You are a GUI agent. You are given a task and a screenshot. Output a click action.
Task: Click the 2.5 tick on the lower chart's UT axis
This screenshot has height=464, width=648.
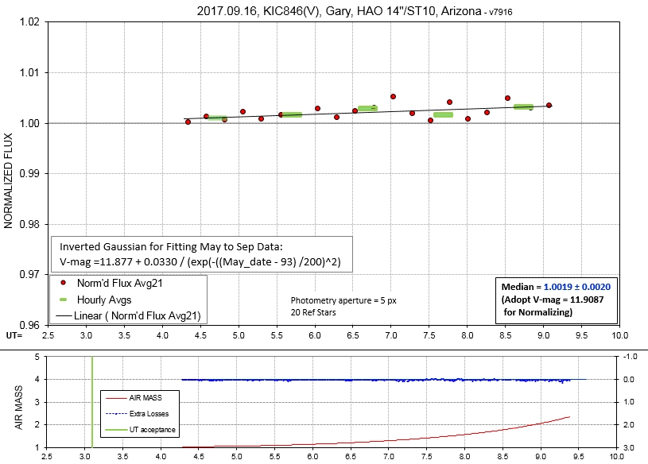[47, 457]
